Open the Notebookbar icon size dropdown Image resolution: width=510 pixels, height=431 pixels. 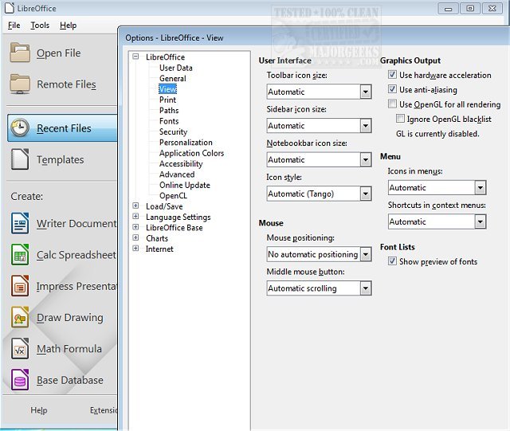click(x=319, y=159)
